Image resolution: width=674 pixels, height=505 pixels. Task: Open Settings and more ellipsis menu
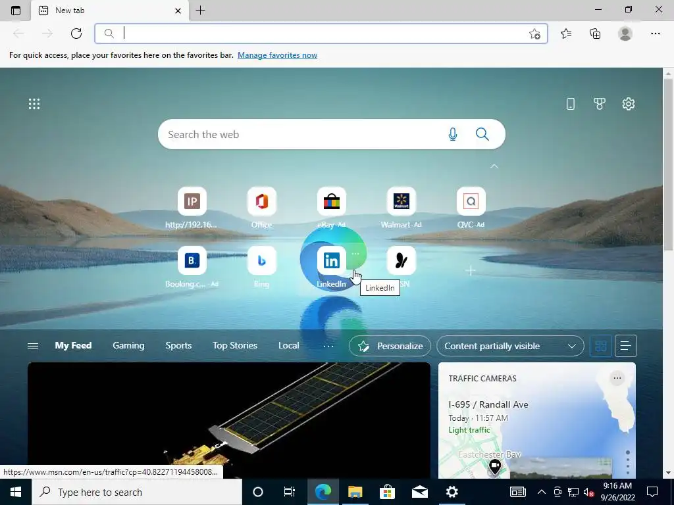tap(655, 34)
